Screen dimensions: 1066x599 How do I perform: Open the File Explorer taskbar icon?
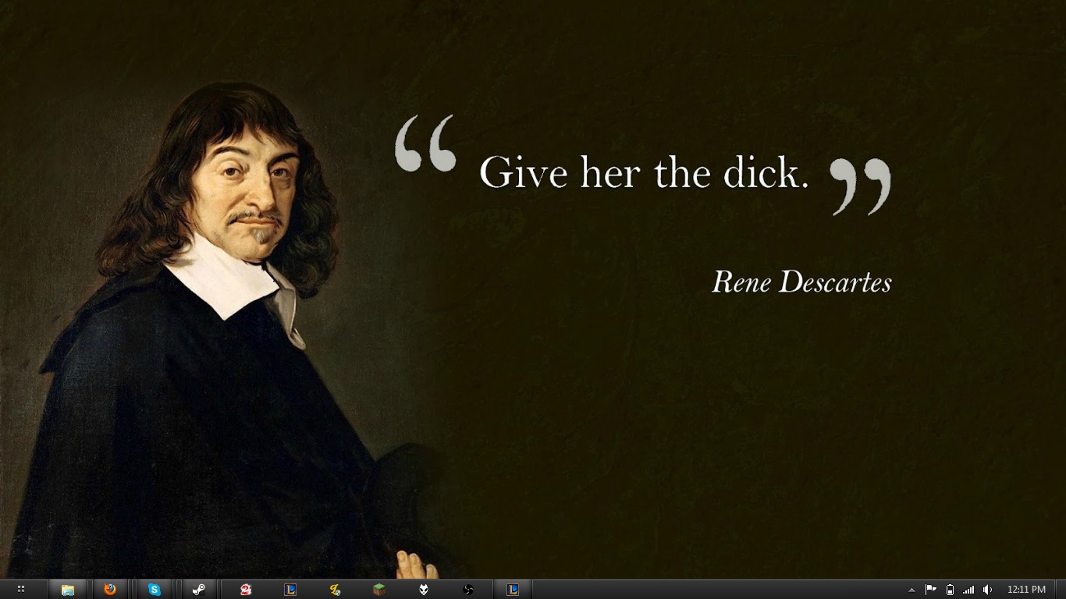click(68, 590)
